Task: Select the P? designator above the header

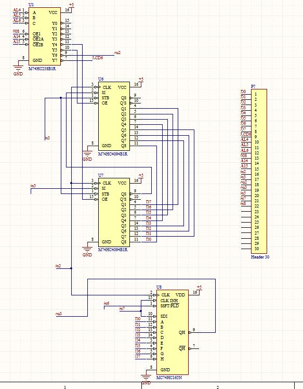Action: click(253, 86)
